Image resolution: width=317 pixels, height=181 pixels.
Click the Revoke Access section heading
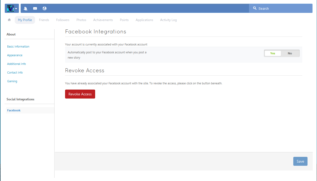pyautogui.click(x=85, y=70)
